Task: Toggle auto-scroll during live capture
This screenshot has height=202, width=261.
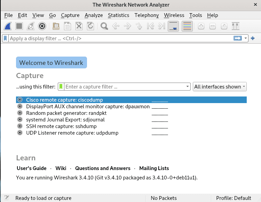Action: 173,26
